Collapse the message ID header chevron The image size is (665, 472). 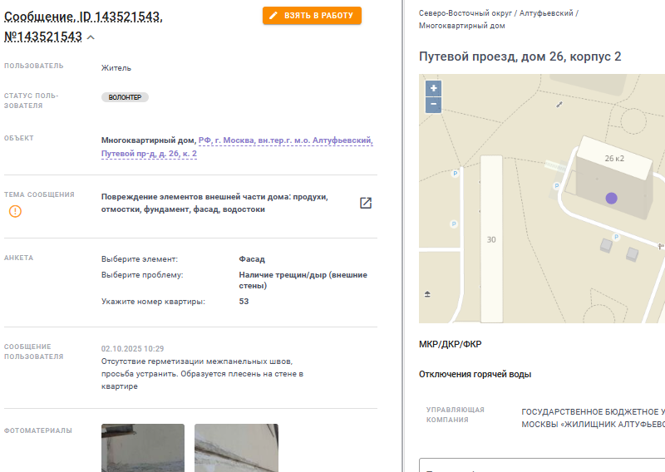click(x=91, y=37)
